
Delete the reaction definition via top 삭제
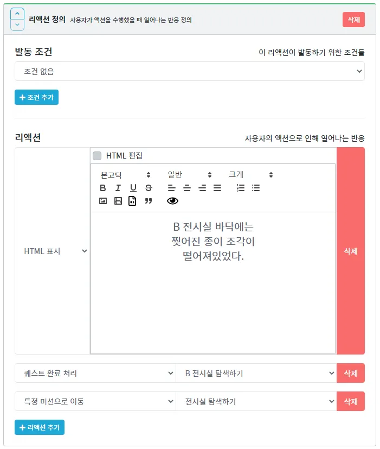pos(353,19)
